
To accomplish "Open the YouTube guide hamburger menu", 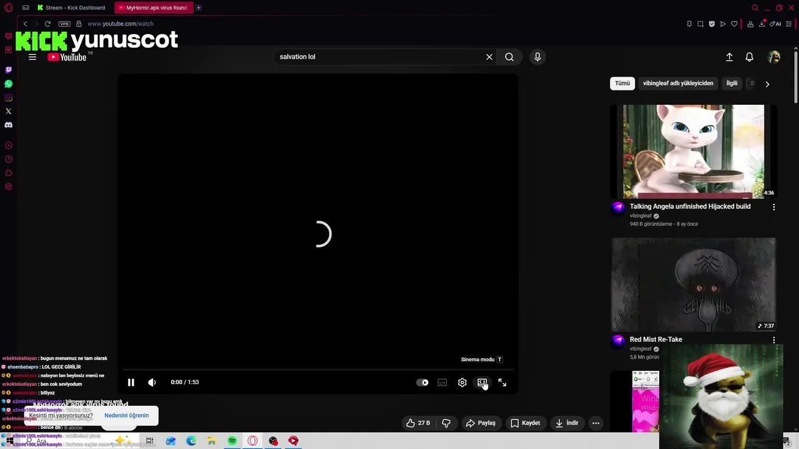I will (32, 57).
